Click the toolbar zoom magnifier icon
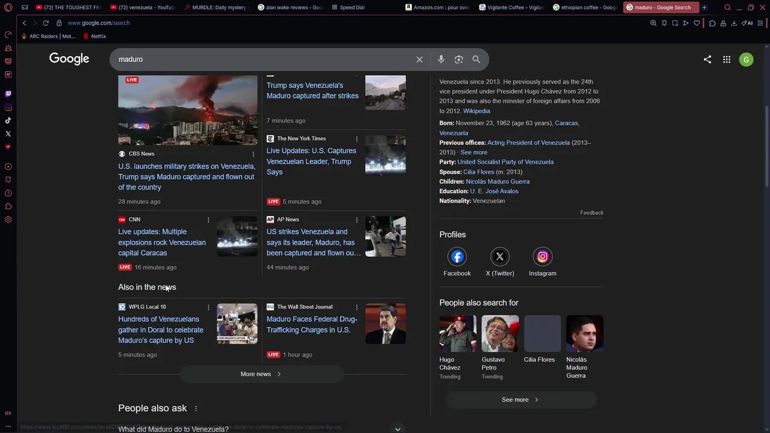The image size is (770, 433). click(x=653, y=23)
